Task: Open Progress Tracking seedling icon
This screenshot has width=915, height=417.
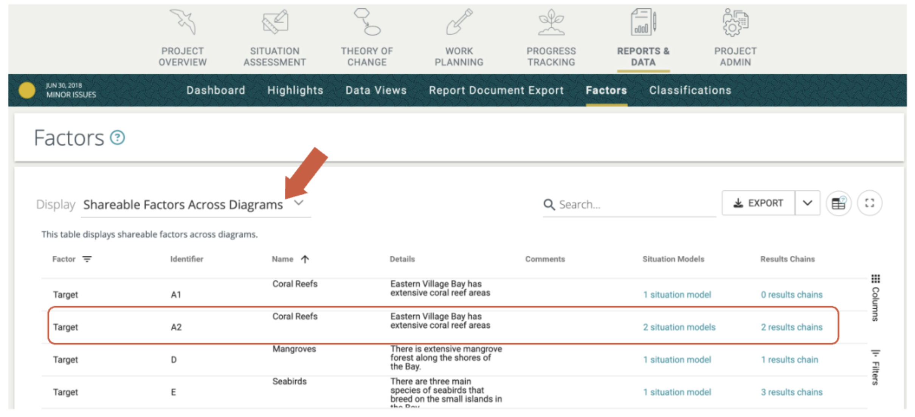Action: click(x=551, y=22)
